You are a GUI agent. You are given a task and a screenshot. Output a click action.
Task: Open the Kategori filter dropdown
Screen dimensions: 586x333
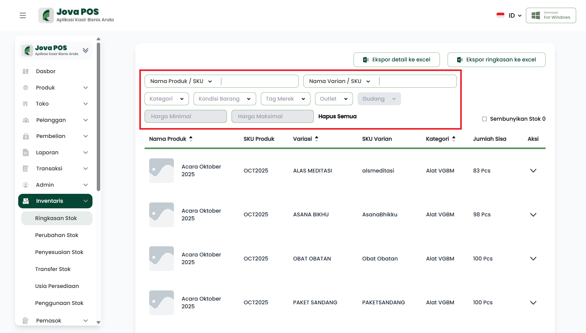pos(166,99)
